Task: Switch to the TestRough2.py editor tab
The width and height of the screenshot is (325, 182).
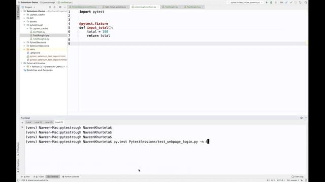Action: point(193,7)
